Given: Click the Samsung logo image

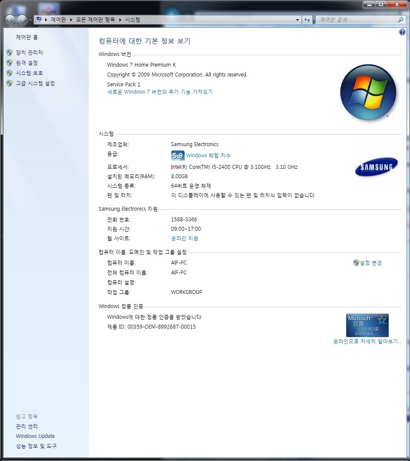Looking at the screenshot, I should (376, 167).
